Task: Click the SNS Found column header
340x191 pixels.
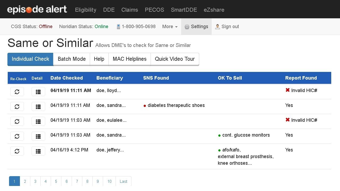Action: coord(156,78)
